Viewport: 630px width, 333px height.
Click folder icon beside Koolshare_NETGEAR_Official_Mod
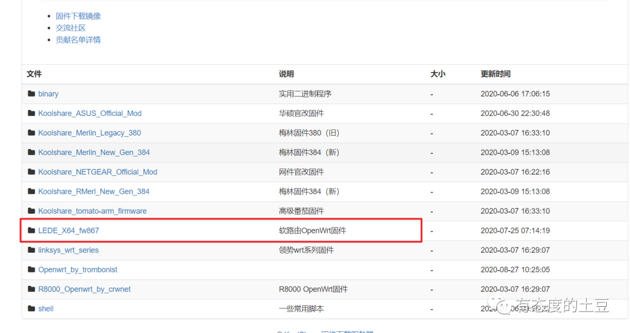tap(32, 172)
